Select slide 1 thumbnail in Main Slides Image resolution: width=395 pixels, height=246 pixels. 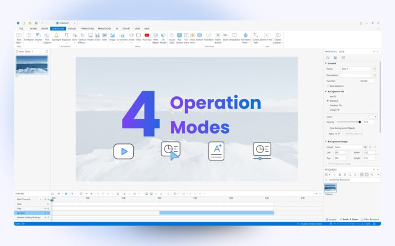[x=32, y=65]
